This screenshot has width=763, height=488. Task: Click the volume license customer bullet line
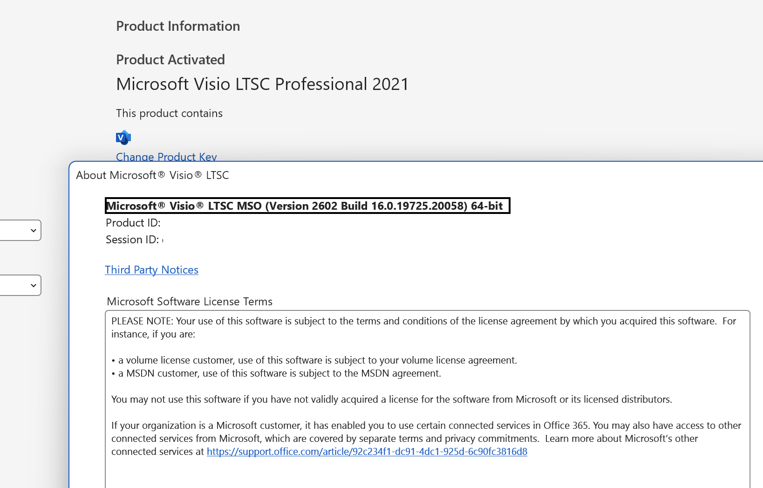314,360
